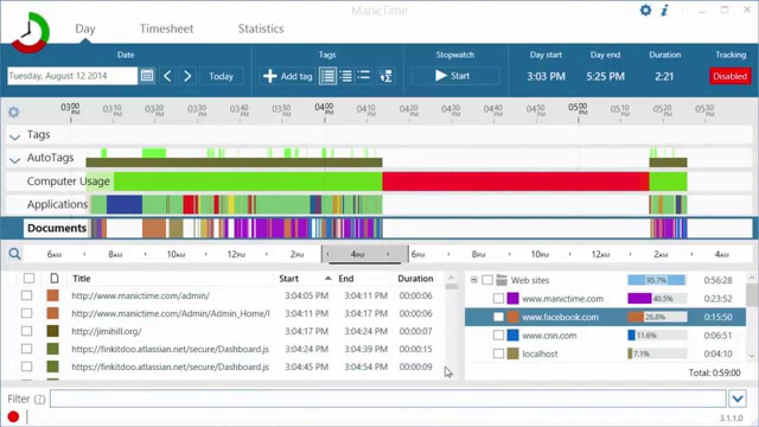Select the Documents timeline row
Screen dimensions: 759x427
tap(379, 228)
